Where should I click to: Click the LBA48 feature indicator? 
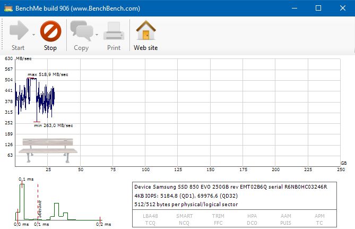pyautogui.click(x=150, y=216)
